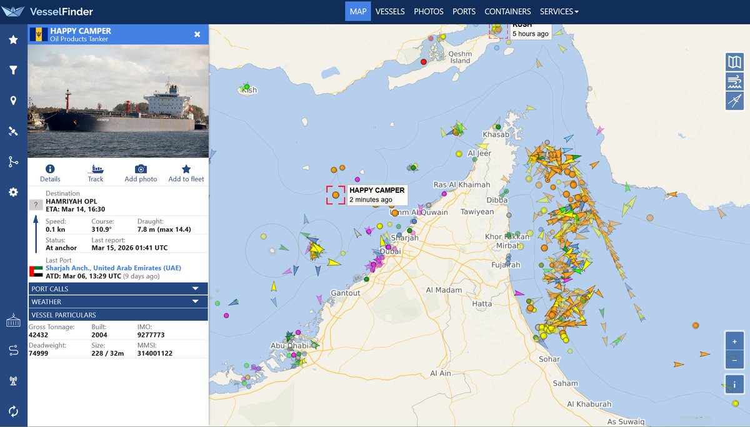The width and height of the screenshot is (750, 427).
Task: Collapse the VESSEL PARTICULARS header
Action: click(x=118, y=315)
